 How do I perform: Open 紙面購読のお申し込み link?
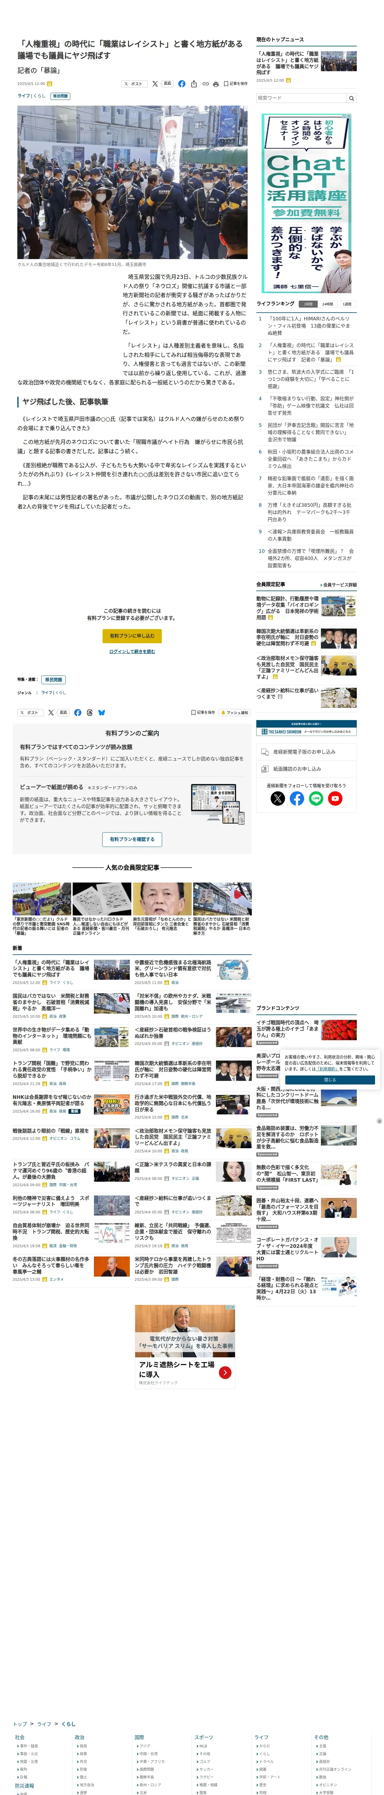(x=306, y=769)
